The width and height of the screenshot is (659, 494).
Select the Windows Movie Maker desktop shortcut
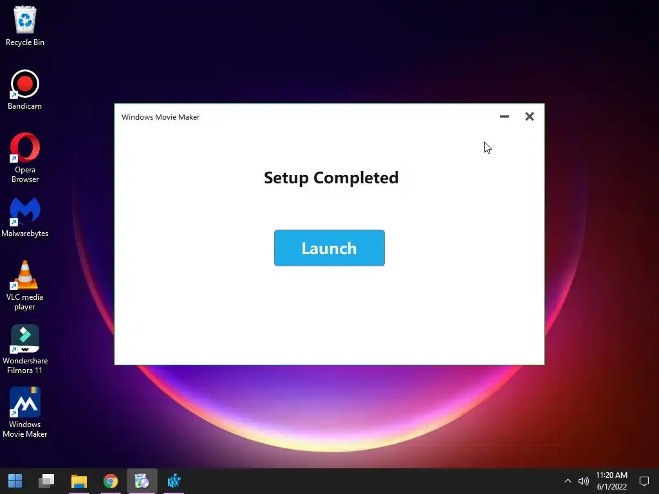[x=25, y=412]
